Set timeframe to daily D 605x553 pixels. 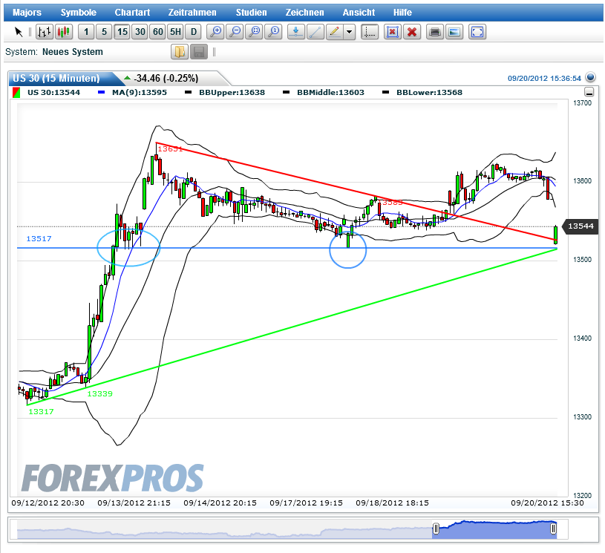tap(194, 32)
